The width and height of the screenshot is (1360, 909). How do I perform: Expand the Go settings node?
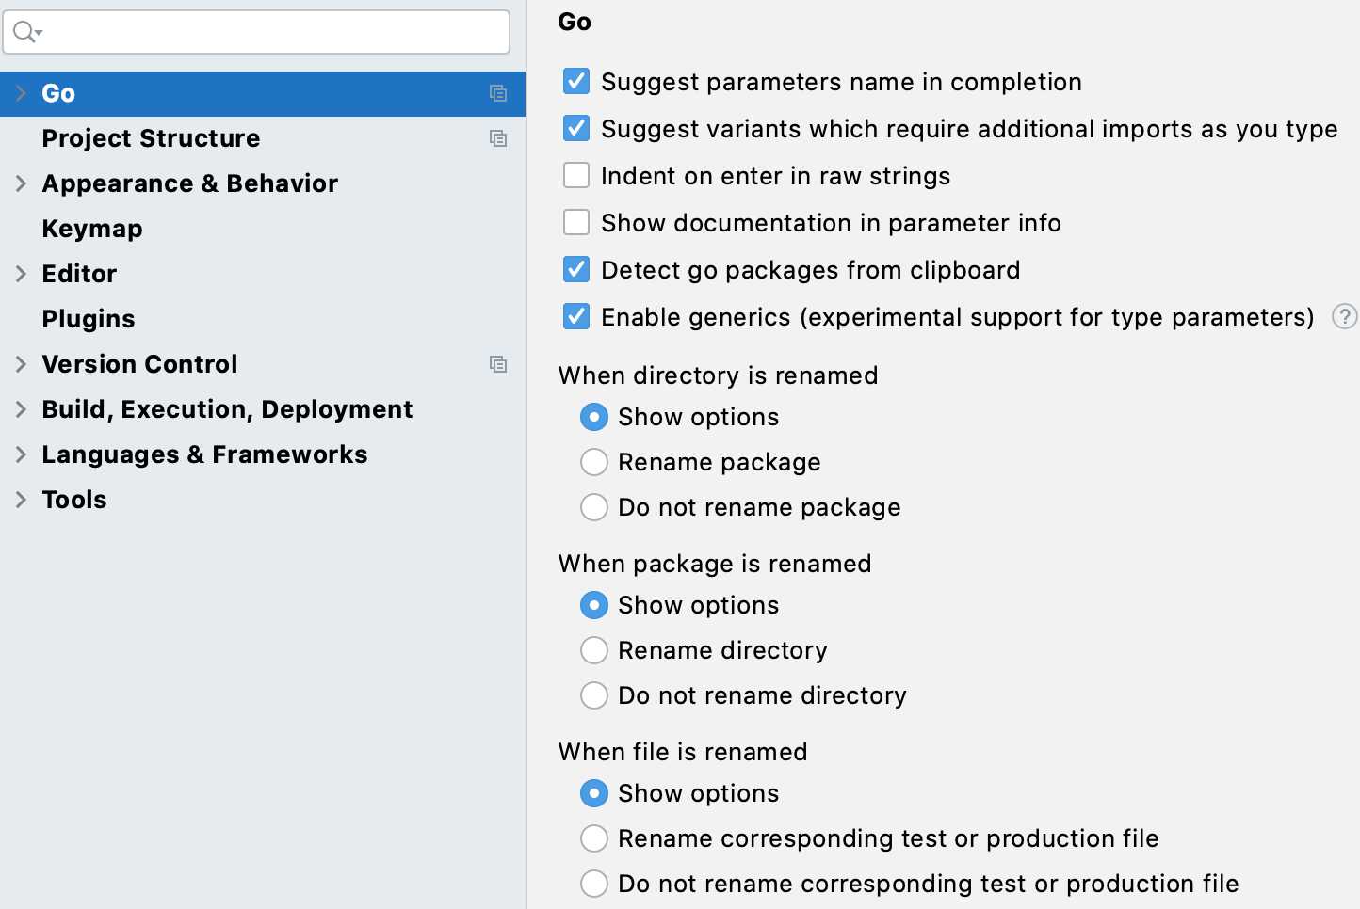pyautogui.click(x=21, y=93)
